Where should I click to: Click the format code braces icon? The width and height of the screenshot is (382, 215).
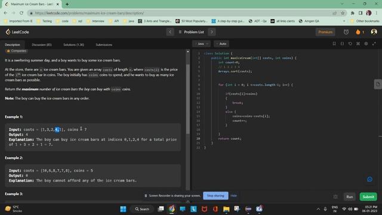tap(342, 44)
